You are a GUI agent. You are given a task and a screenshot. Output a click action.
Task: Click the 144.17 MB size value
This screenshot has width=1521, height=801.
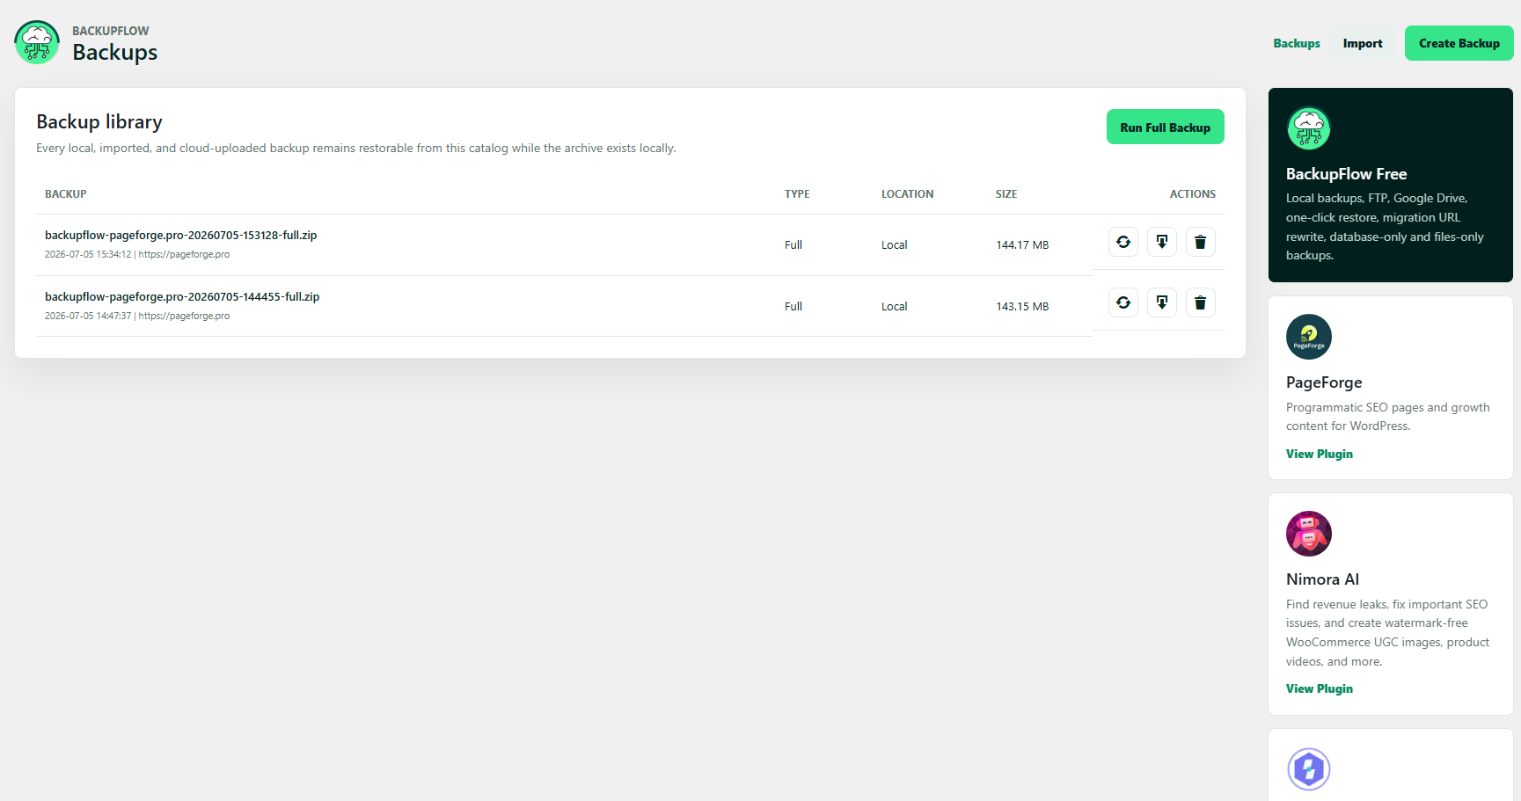(x=1022, y=245)
